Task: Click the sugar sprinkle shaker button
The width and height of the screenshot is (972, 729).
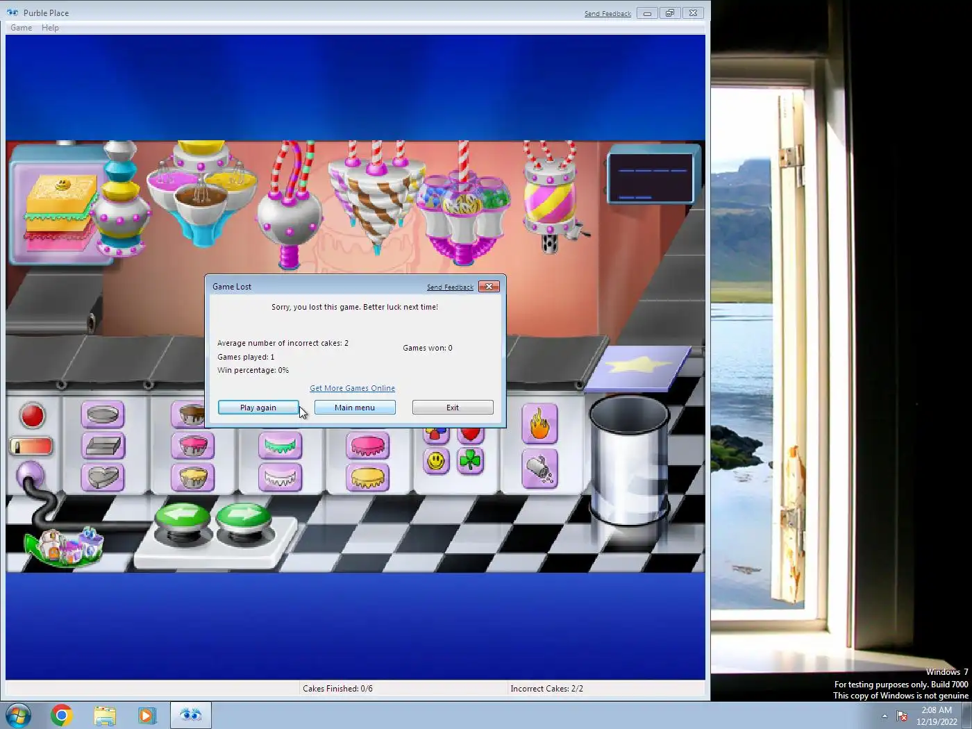Action: (539, 469)
